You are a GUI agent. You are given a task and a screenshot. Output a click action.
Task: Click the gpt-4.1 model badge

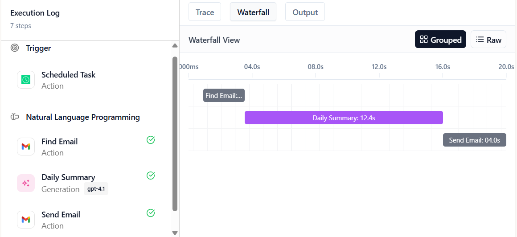[96, 189]
